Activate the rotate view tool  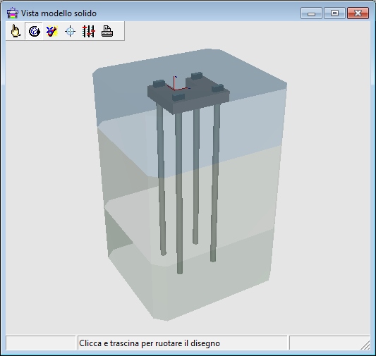34,31
